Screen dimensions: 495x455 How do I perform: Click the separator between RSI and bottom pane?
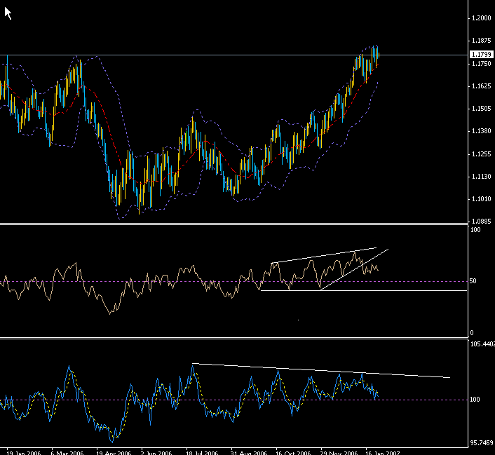pos(231,337)
